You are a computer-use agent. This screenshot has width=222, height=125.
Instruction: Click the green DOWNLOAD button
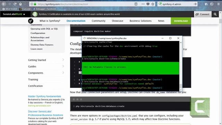[181, 21]
